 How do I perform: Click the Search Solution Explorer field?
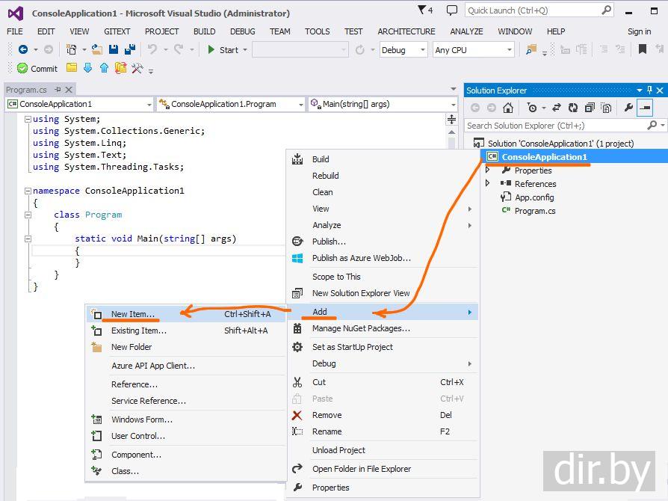(556, 126)
